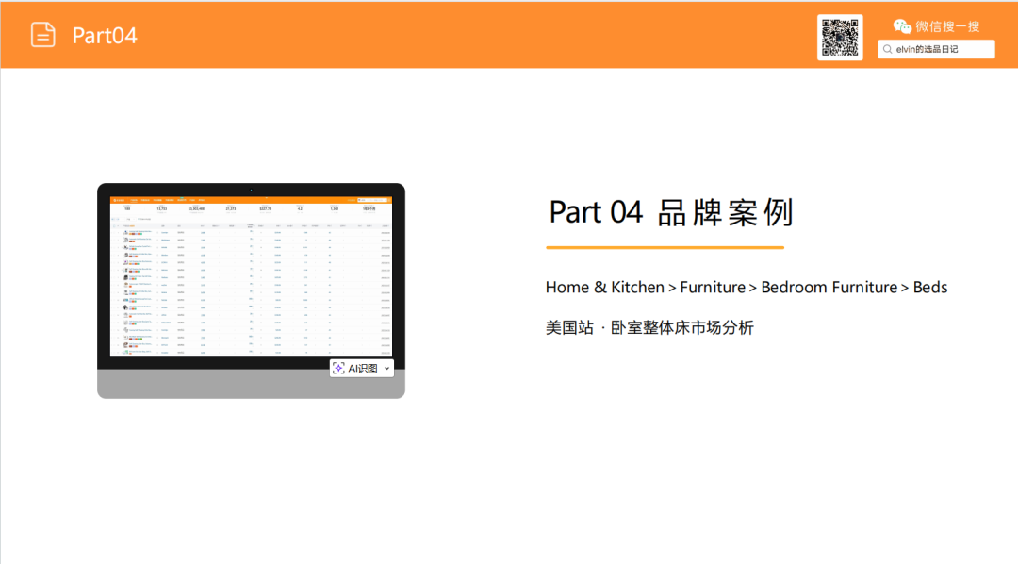Click the AI识图 scan icon on the laptop
Image resolution: width=1018 pixels, height=564 pixels.
pyautogui.click(x=339, y=368)
